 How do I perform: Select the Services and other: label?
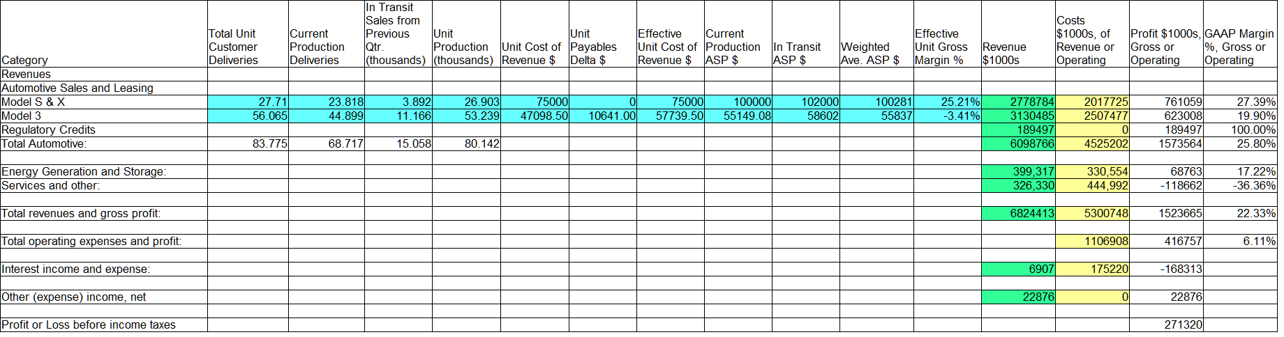(x=50, y=186)
